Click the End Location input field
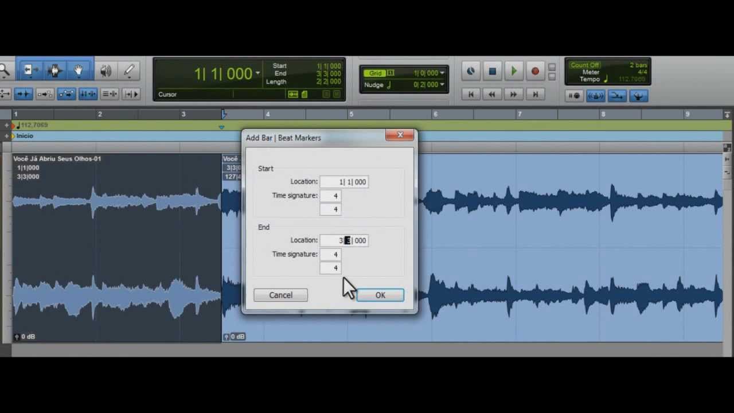The image size is (734, 413). pos(344,240)
